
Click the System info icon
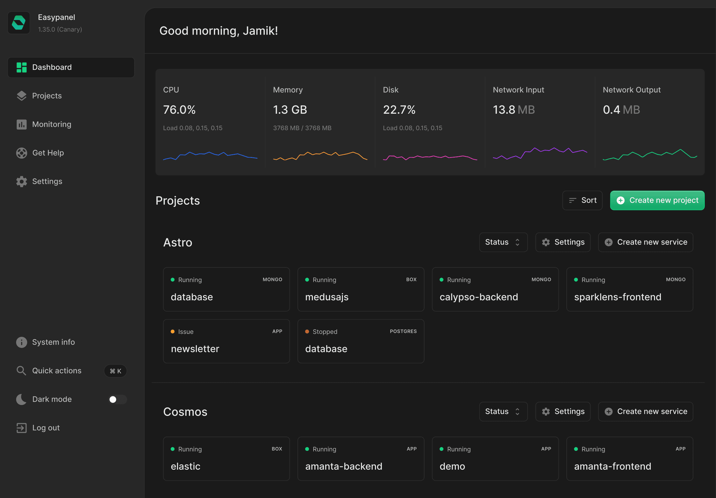pos(21,342)
